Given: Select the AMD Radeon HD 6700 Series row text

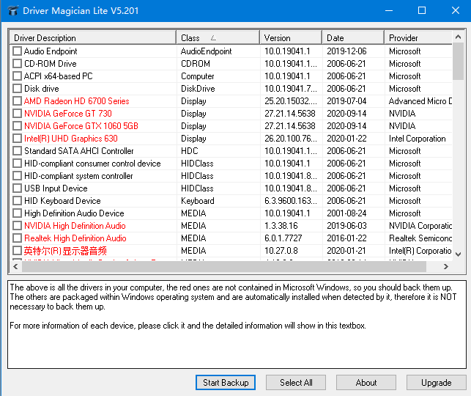Looking at the screenshot, I should point(77,101).
